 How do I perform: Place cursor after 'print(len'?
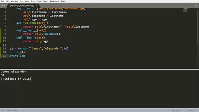point(25,56)
